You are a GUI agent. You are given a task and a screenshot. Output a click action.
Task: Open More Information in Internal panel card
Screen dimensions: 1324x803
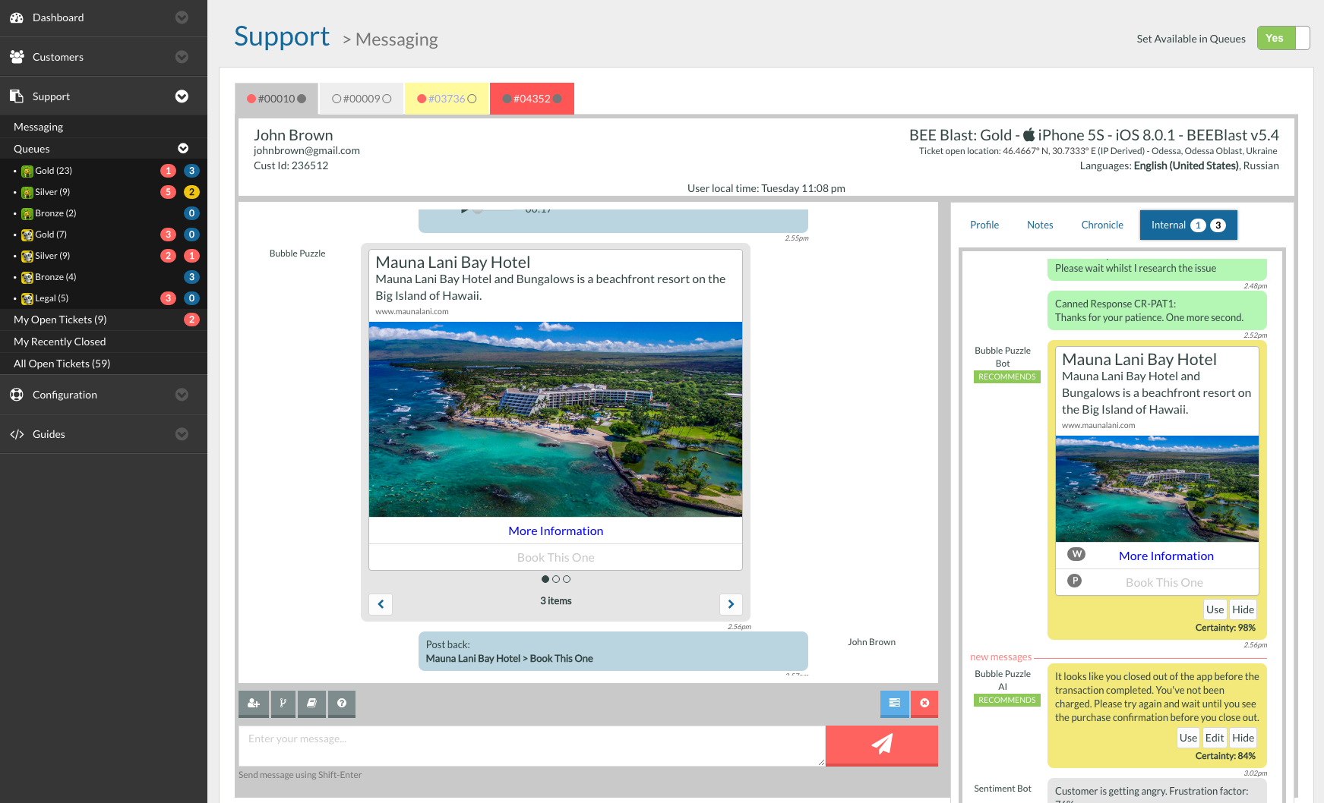pyautogui.click(x=1166, y=556)
